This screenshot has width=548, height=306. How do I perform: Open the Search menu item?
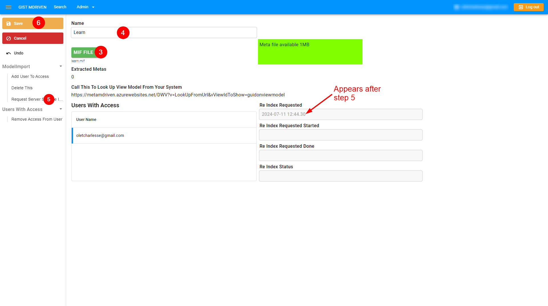(x=60, y=7)
